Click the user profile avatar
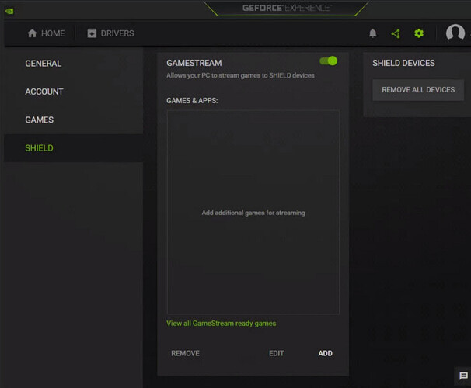The image size is (471, 388). point(455,33)
